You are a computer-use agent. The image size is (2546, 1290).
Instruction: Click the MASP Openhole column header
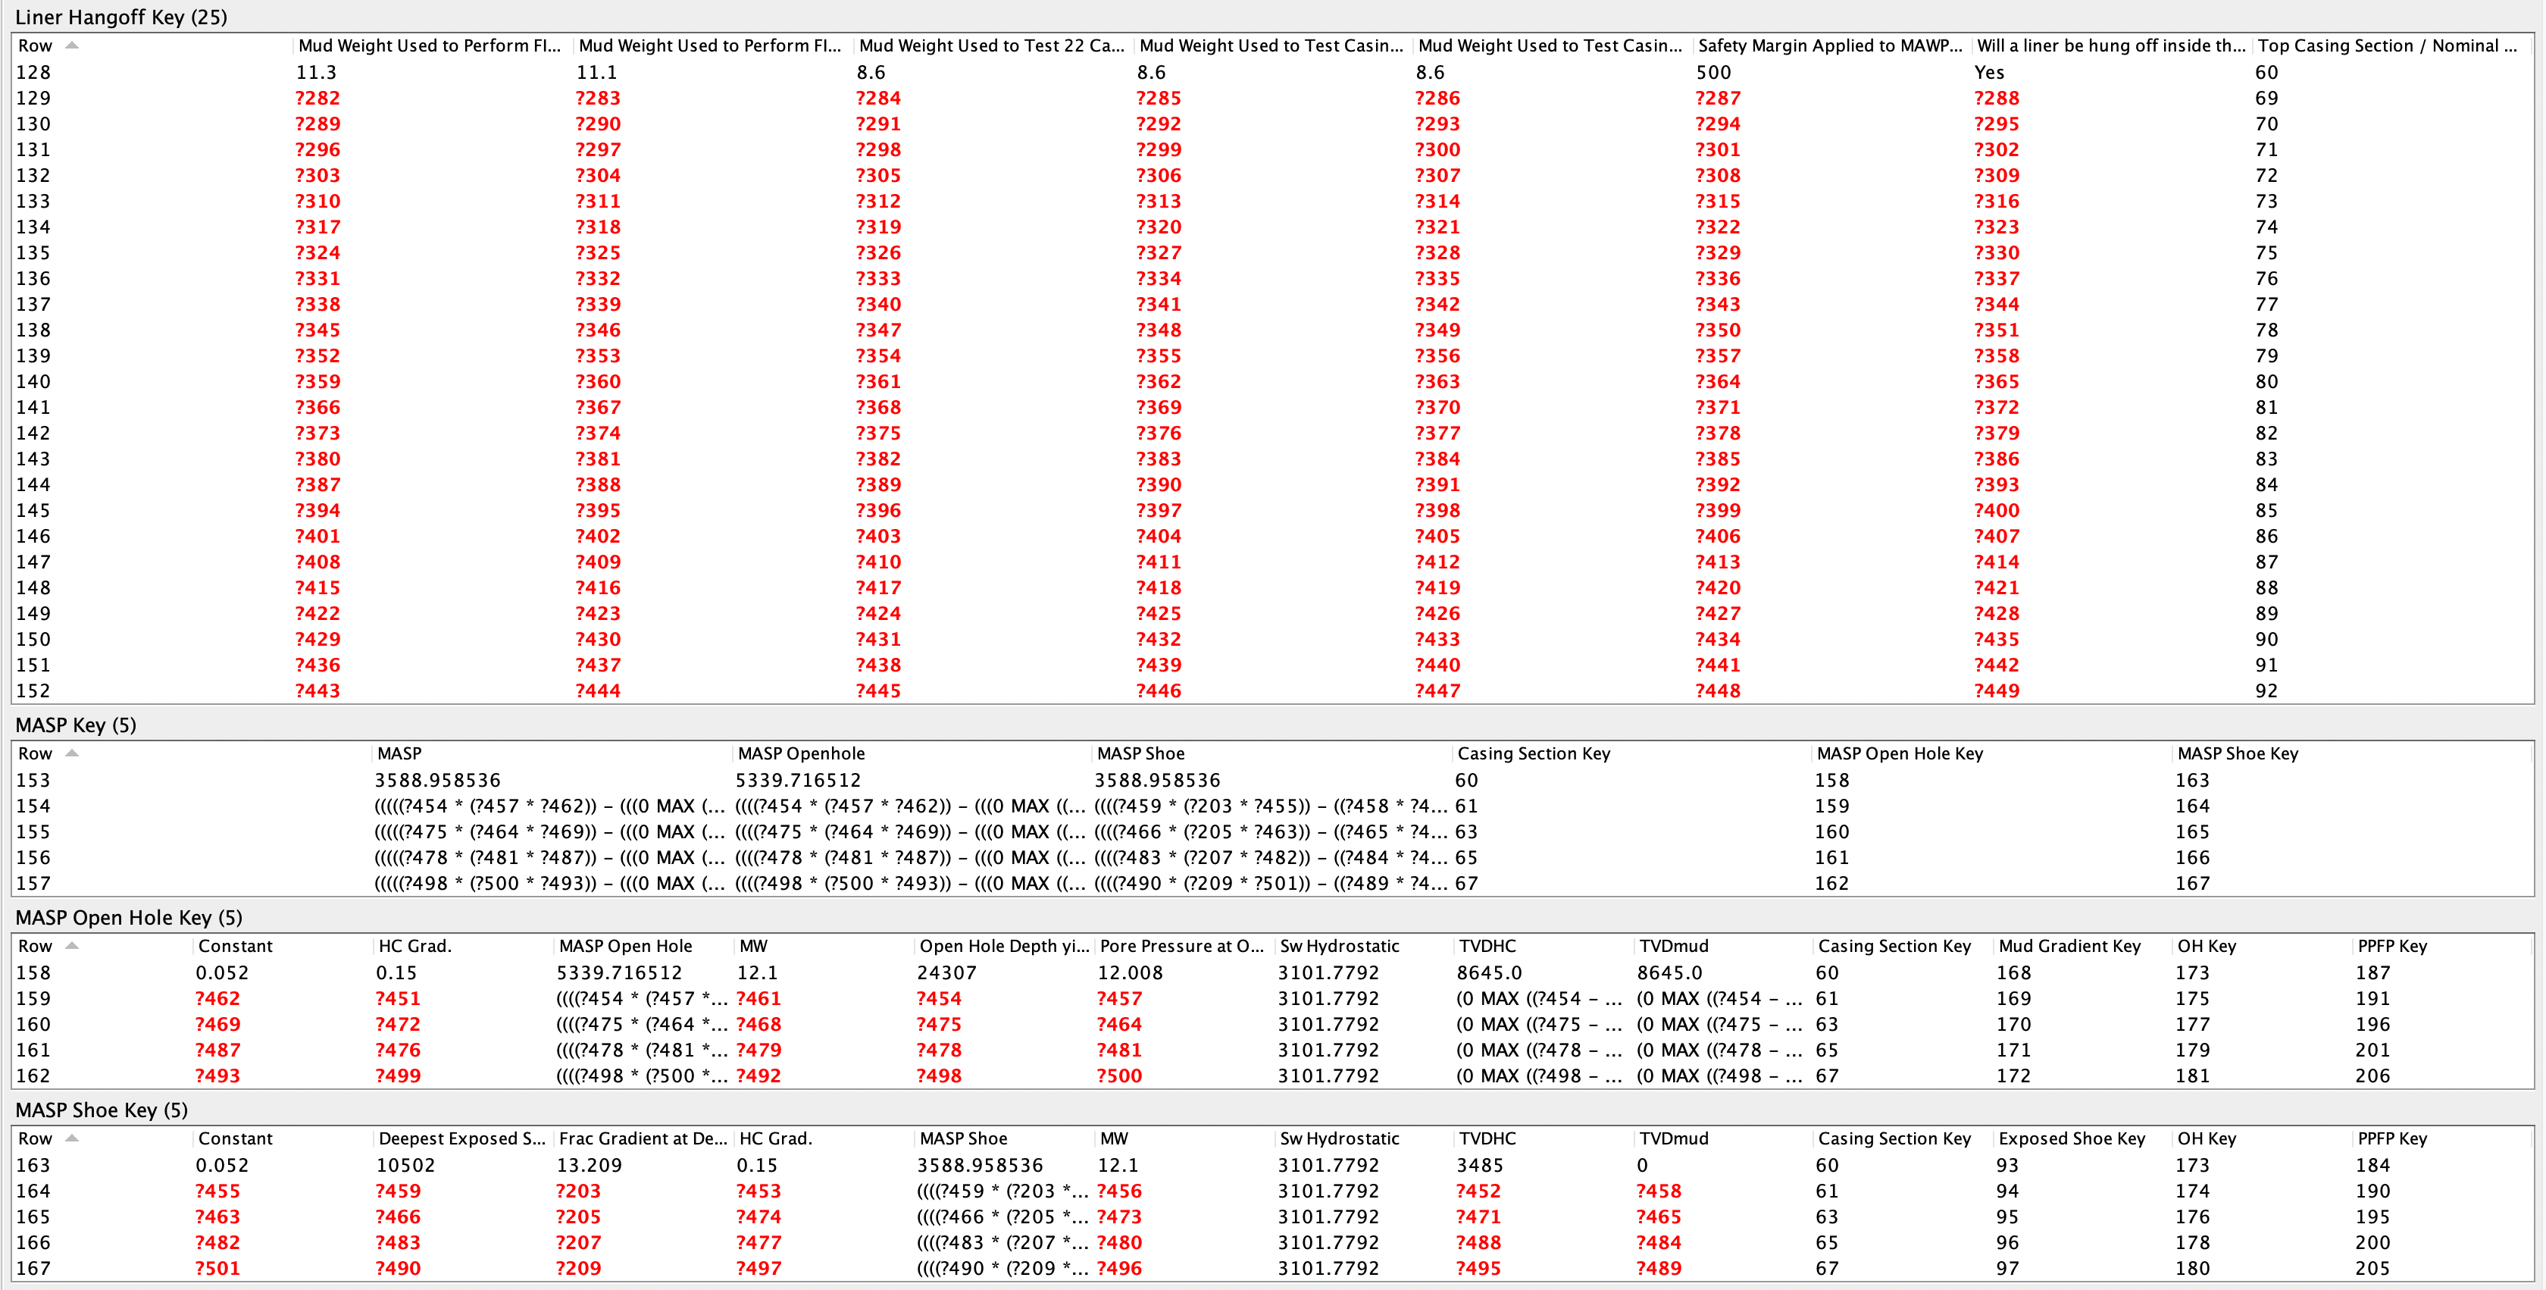pos(801,753)
